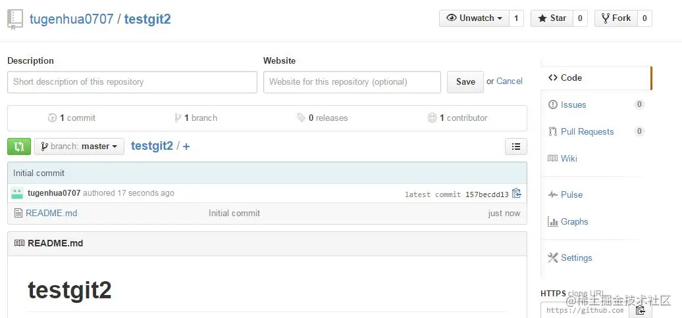
Task: Click the tugenhua0707 avatar icon in commit row
Action: tap(17, 193)
